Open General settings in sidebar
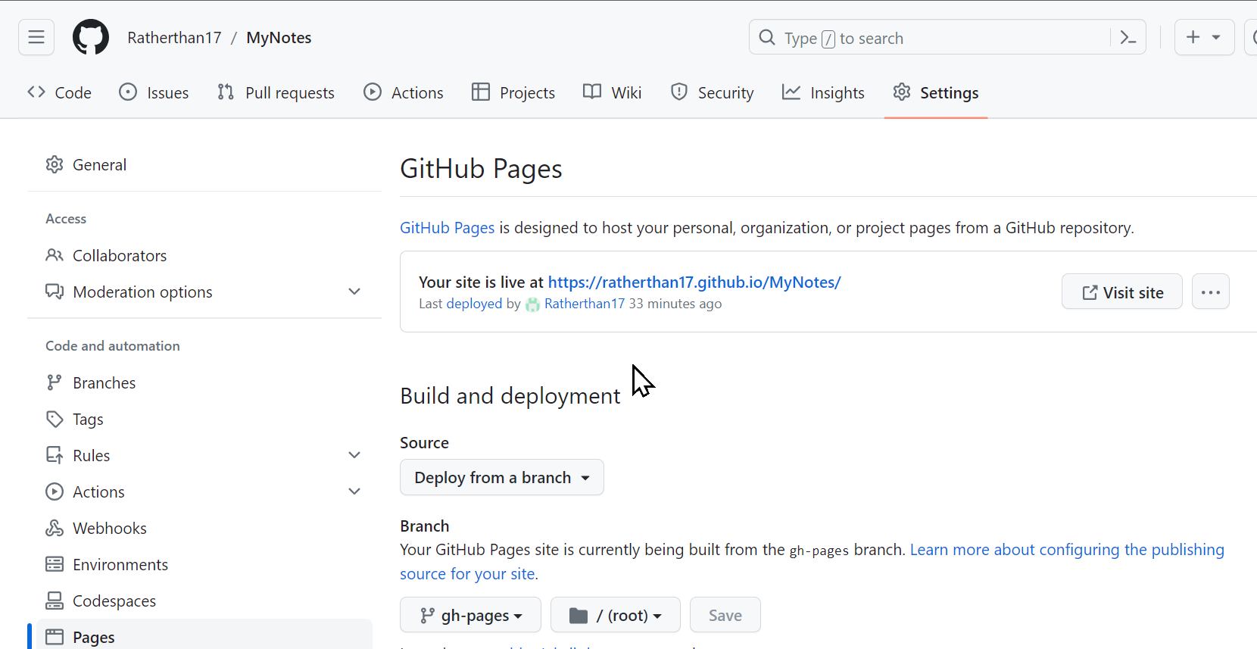Image resolution: width=1257 pixels, height=649 pixels. coord(204,164)
